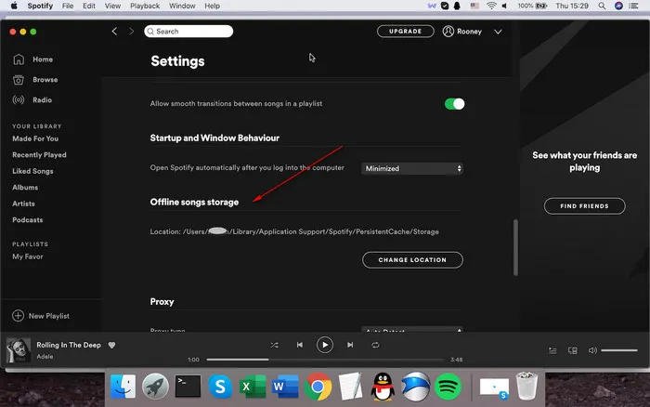This screenshot has width=650, height=407.
Task: Click the New Playlist label
Action: point(49,316)
